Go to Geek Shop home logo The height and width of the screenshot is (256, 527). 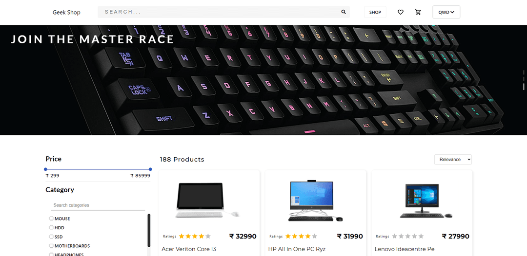[x=66, y=12]
